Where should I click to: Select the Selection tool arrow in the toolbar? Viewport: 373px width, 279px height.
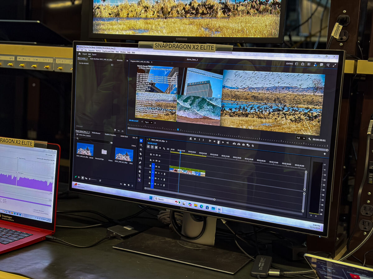141,141
